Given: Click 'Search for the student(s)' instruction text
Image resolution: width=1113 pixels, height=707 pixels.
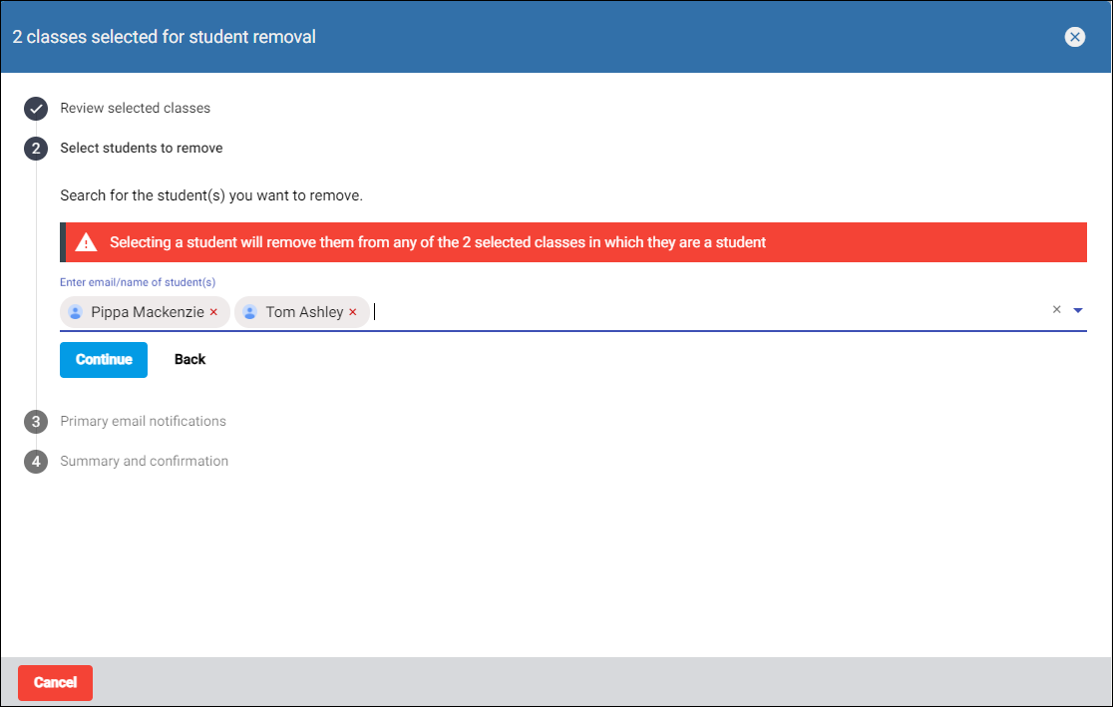Looking at the screenshot, I should [210, 195].
